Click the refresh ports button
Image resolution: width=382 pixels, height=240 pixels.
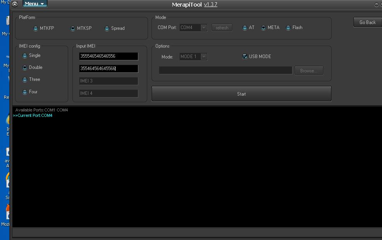[x=222, y=28]
